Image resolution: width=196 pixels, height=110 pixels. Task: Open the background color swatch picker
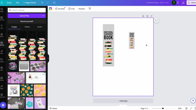click(51, 9)
